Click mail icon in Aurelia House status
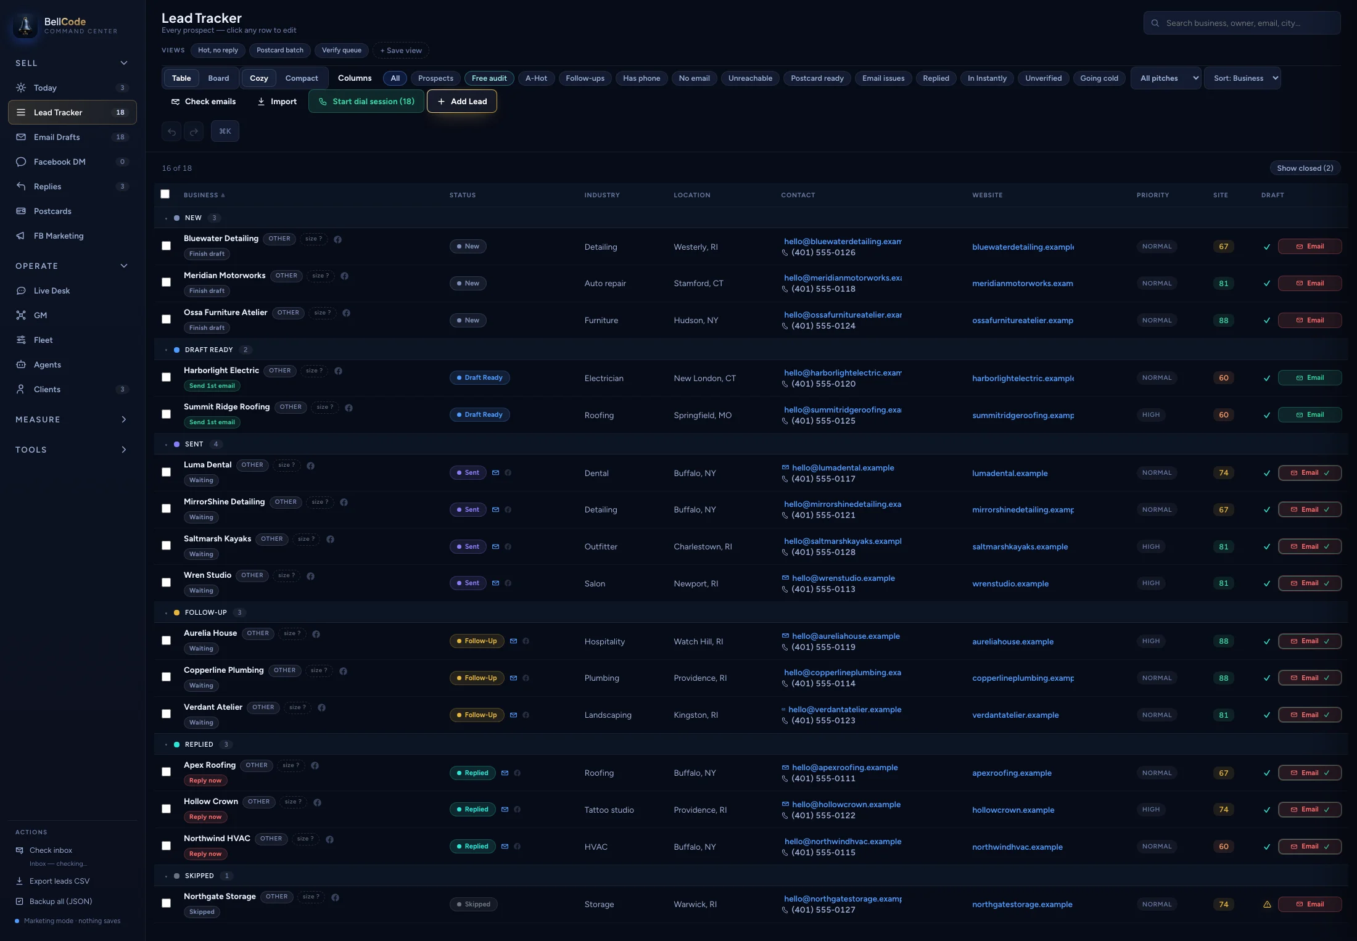This screenshot has height=941, width=1357. [x=513, y=641]
